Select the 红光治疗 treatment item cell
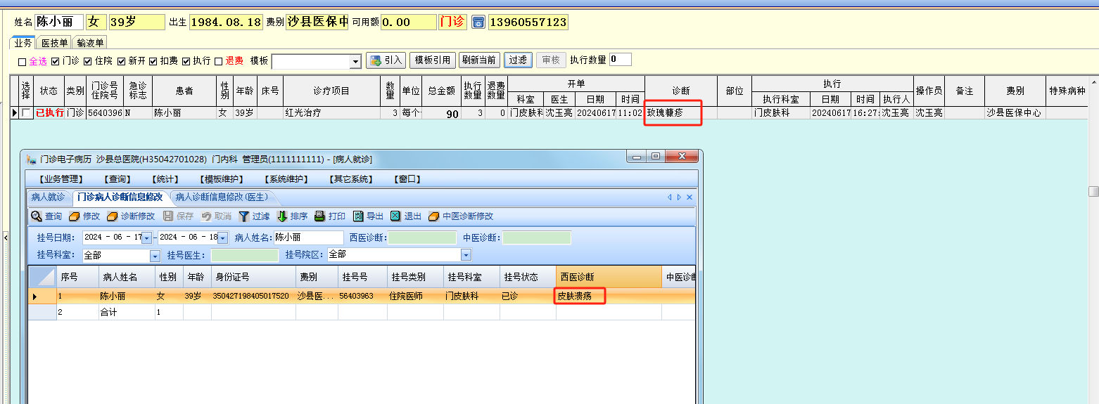The height and width of the screenshot is (404, 1099). 331,112
